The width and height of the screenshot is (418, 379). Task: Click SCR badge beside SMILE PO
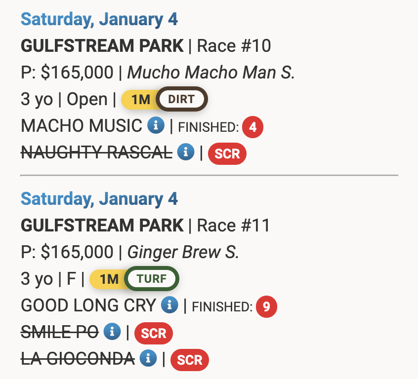[x=154, y=334]
